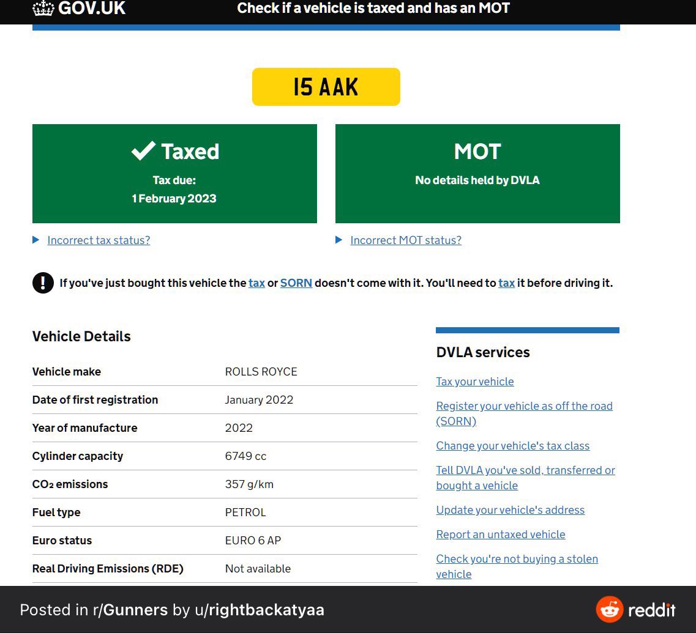Click the 1 February 2023 tax due date
Image resolution: width=696 pixels, height=633 pixels.
click(x=174, y=198)
